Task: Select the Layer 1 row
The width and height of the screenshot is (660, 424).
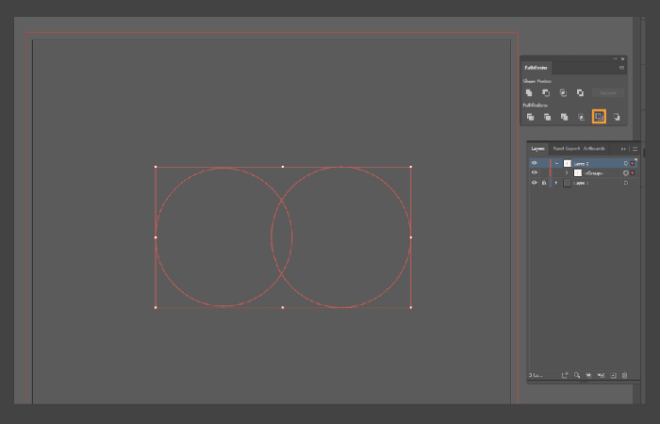Action: click(584, 183)
